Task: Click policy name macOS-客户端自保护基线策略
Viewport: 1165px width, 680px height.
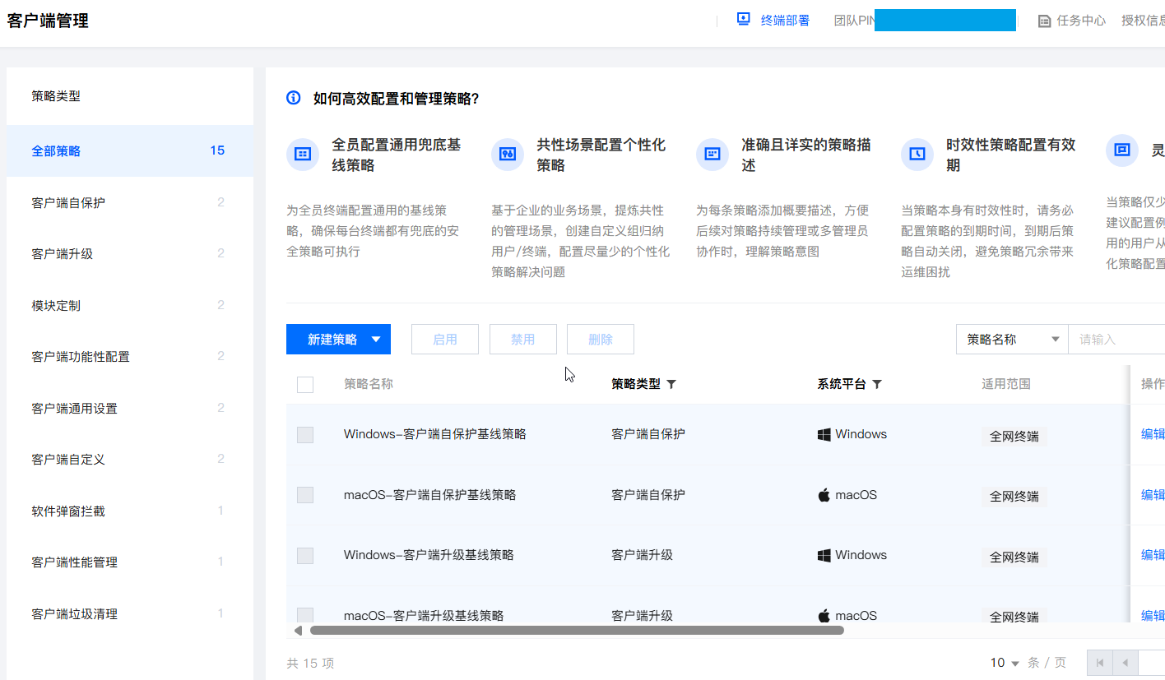Action: [430, 495]
